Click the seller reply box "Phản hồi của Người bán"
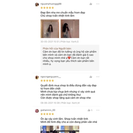The height and width of the screenshot is (133, 133). click(70, 58)
